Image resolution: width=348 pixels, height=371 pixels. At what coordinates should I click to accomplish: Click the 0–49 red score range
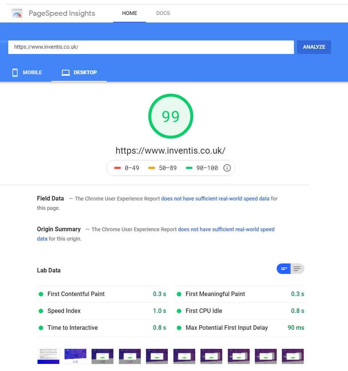coord(127,168)
